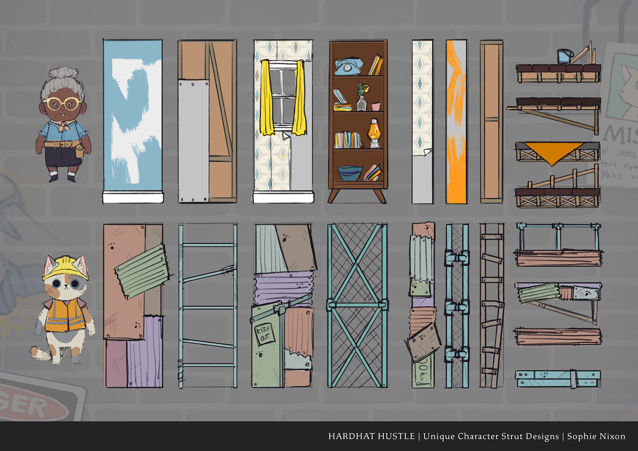Select the teal chain-link fence strut
Screen dimensions: 638x451
tap(358, 305)
